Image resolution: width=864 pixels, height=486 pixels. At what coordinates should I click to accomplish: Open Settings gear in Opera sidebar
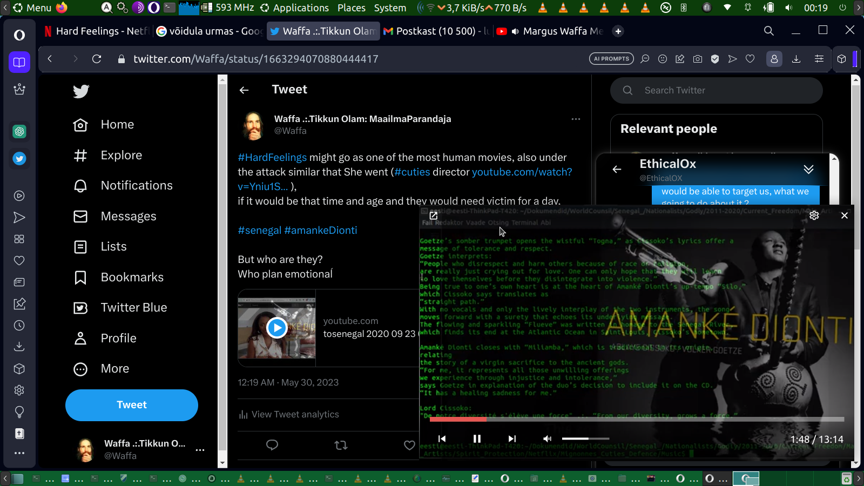19,390
